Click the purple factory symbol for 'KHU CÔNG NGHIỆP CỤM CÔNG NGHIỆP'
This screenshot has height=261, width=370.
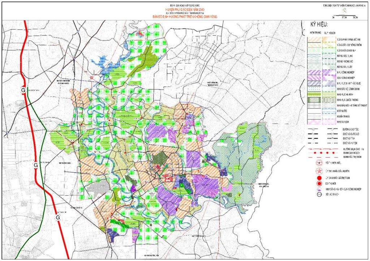click(x=319, y=189)
